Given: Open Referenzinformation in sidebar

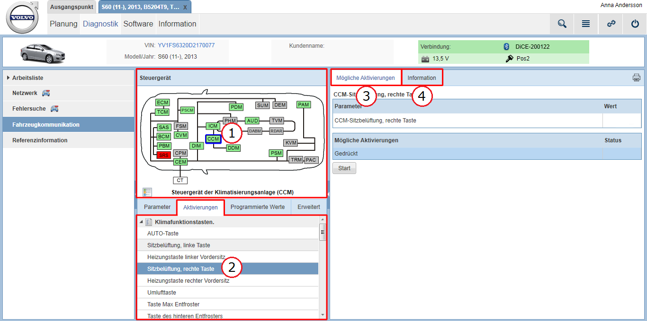Looking at the screenshot, I should [x=68, y=140].
